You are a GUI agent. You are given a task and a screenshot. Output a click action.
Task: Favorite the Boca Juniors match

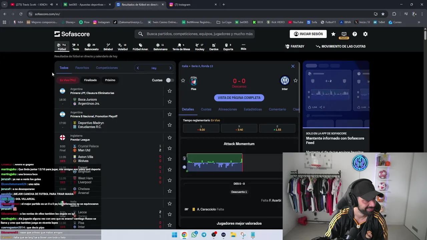click(x=169, y=102)
